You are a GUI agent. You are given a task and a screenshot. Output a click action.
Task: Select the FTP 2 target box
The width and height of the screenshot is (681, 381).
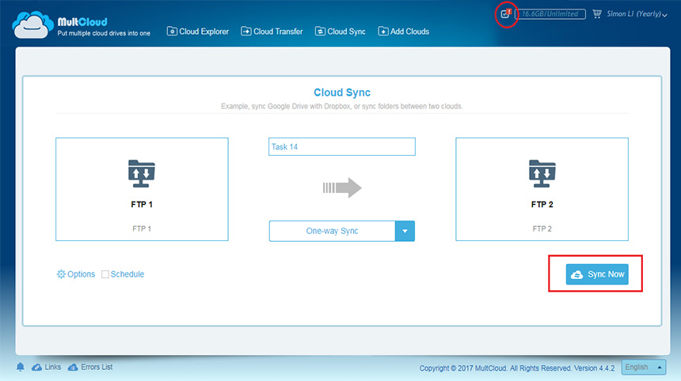click(x=542, y=190)
